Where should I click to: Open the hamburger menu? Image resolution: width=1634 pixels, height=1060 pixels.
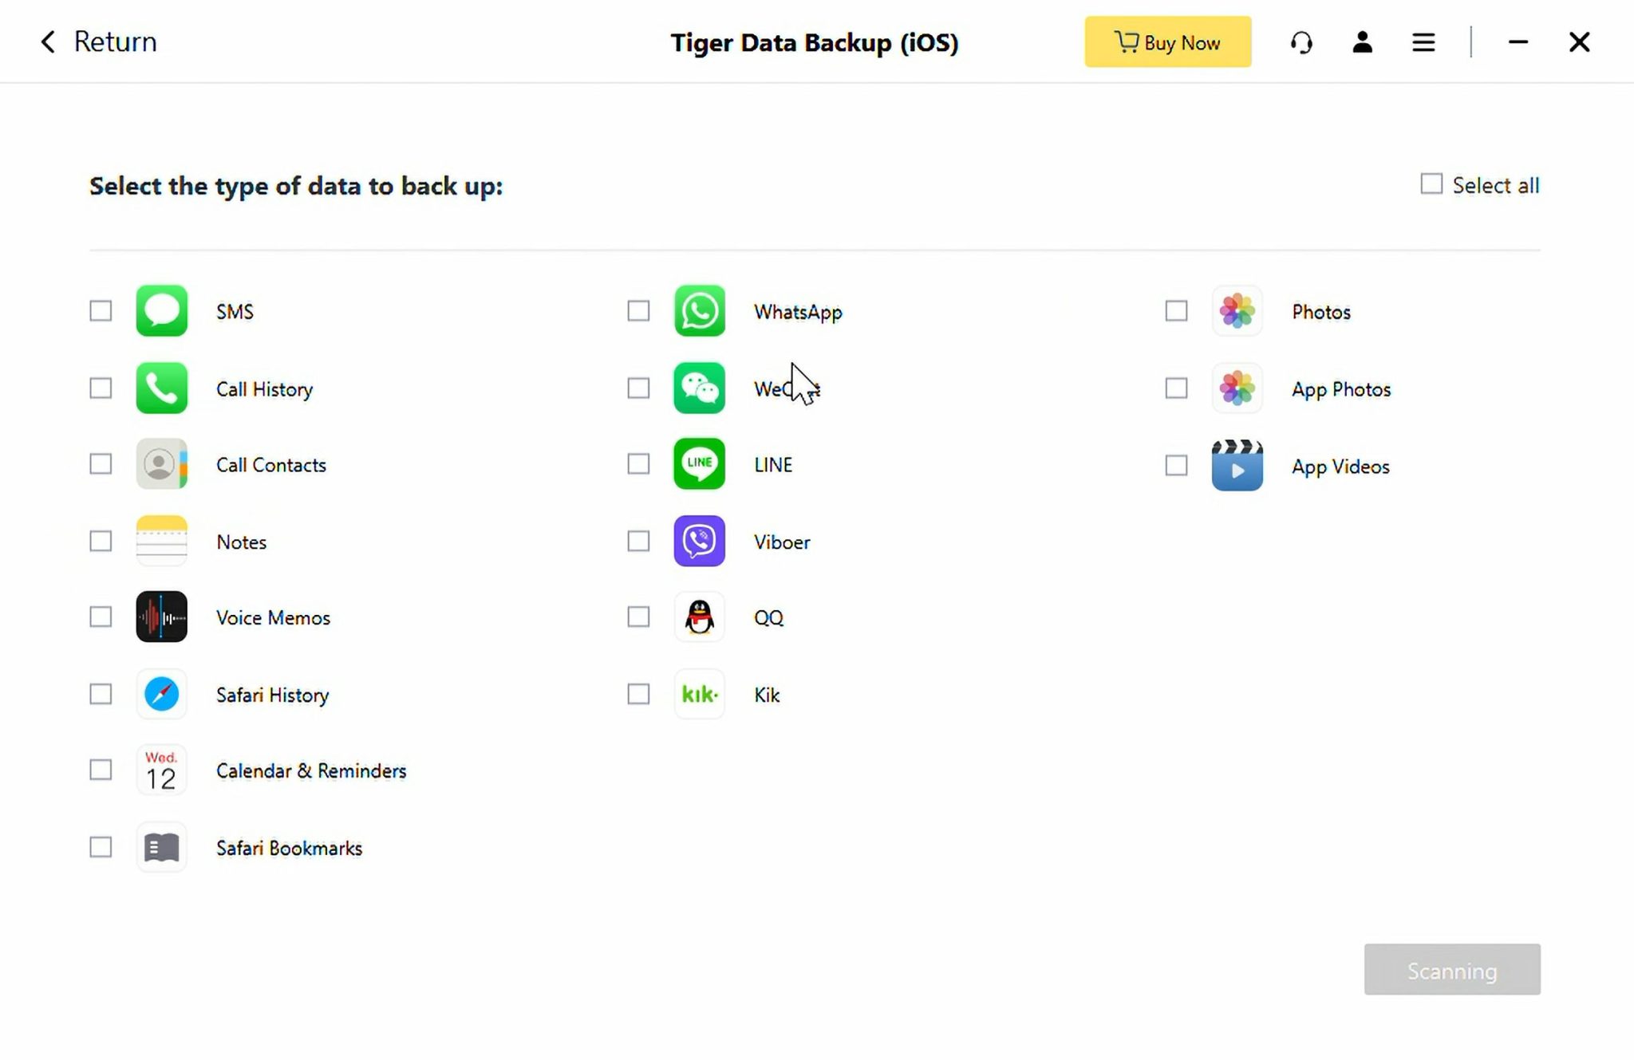pyautogui.click(x=1423, y=42)
